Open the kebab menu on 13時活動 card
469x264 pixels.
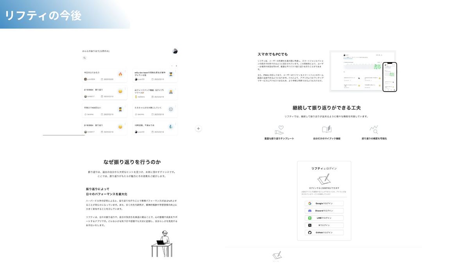click(175, 124)
